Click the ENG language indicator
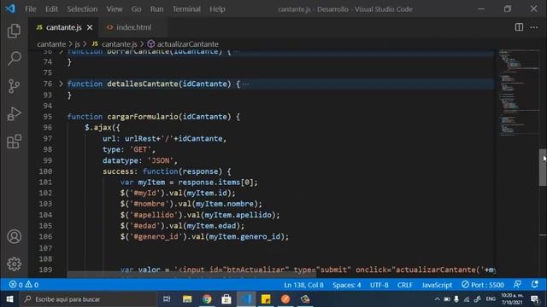 (x=491, y=299)
